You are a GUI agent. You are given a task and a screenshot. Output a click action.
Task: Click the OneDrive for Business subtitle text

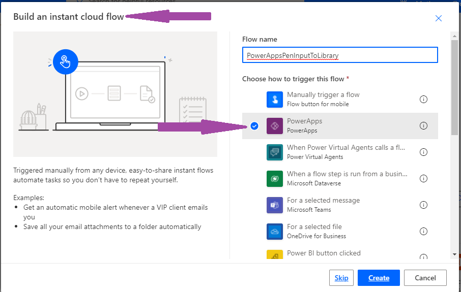(316, 236)
